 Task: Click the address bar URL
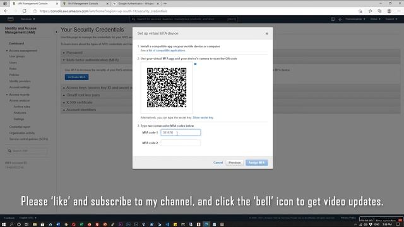tap(104, 11)
